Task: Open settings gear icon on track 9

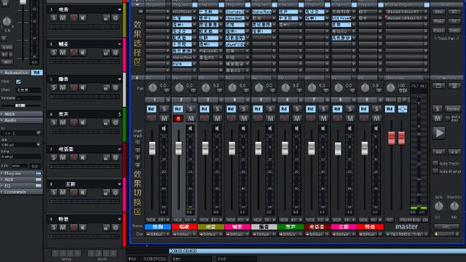Action: (x=116, y=228)
